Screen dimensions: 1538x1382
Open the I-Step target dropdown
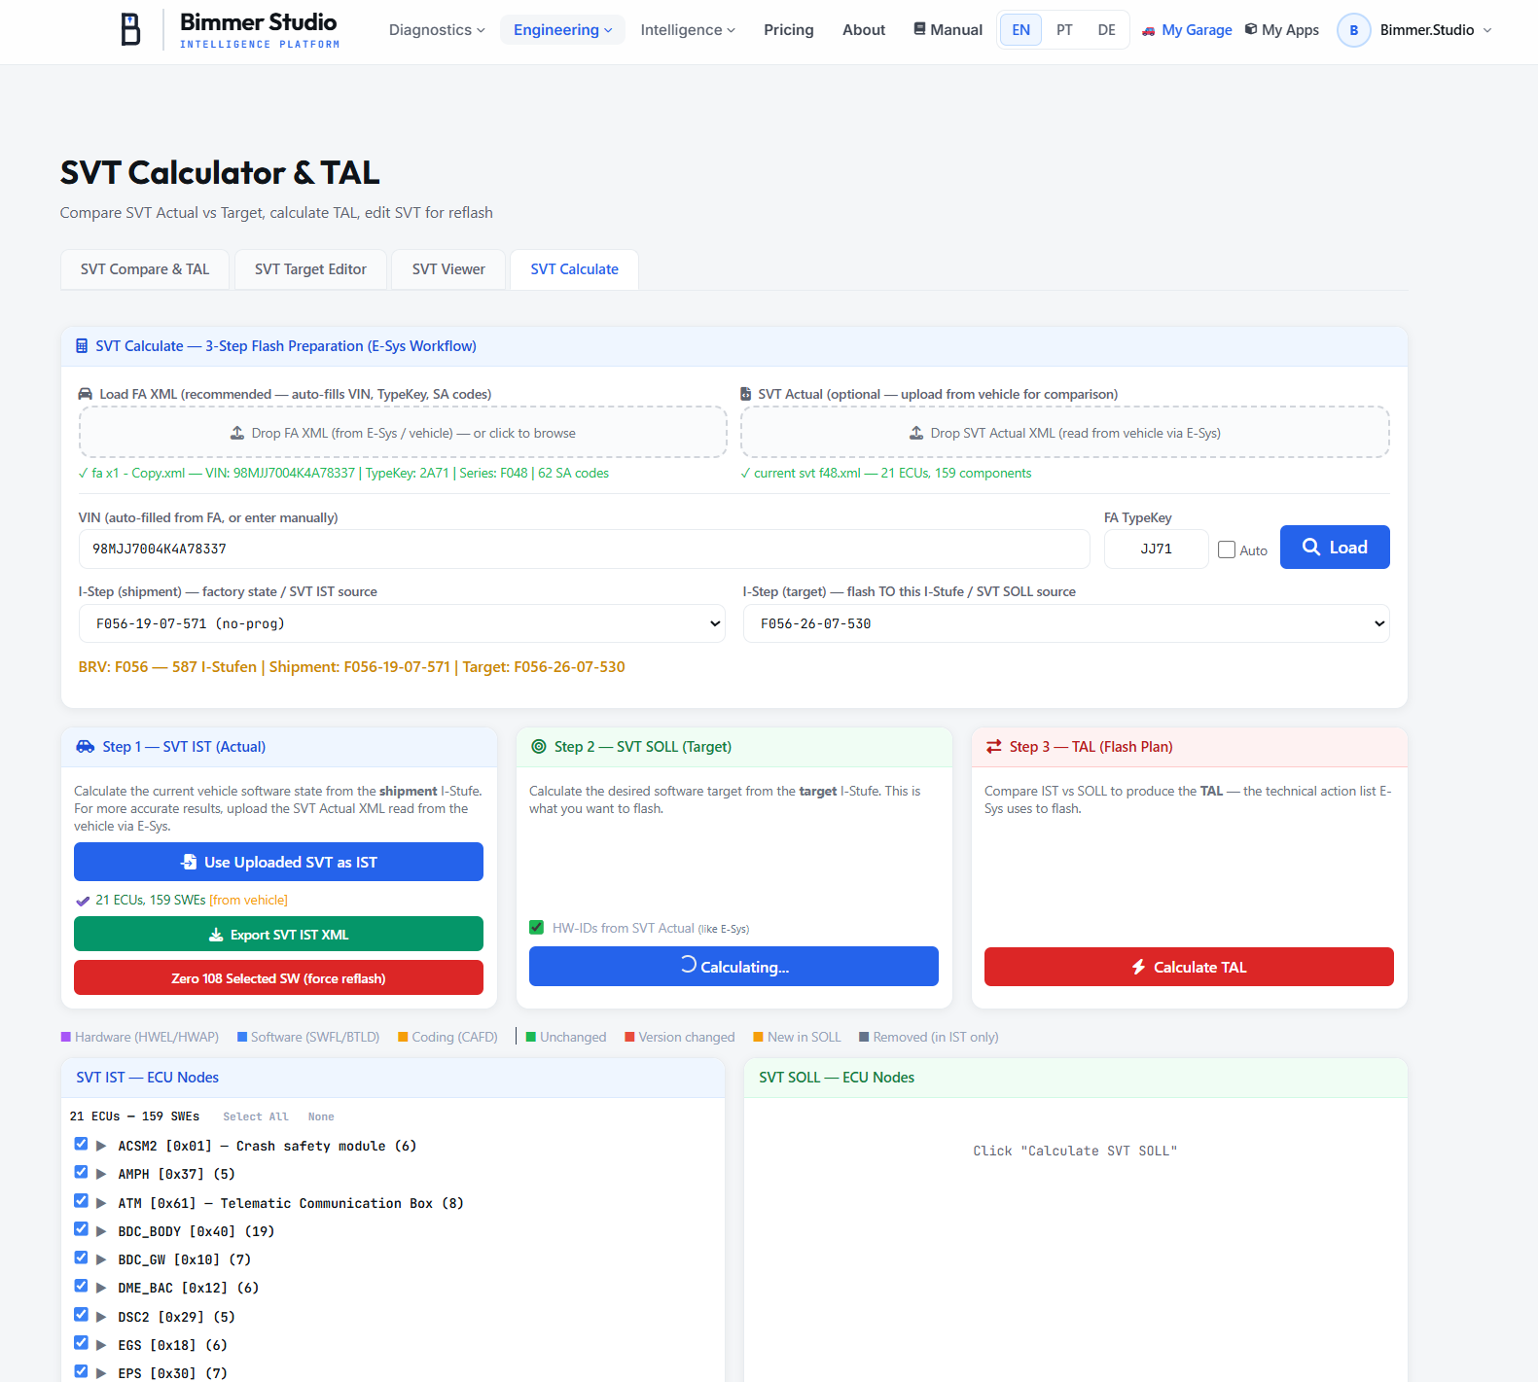tap(1066, 623)
